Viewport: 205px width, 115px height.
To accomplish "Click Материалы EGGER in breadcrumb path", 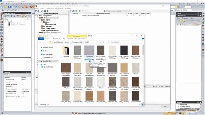I will pos(77,42).
